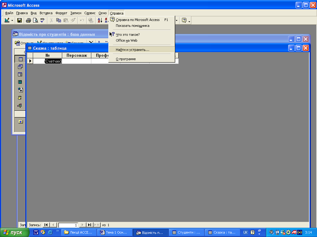Viewport: 317px width, 237px height.
Task: Click the Paste clipboard icon
Action: click(x=66, y=20)
